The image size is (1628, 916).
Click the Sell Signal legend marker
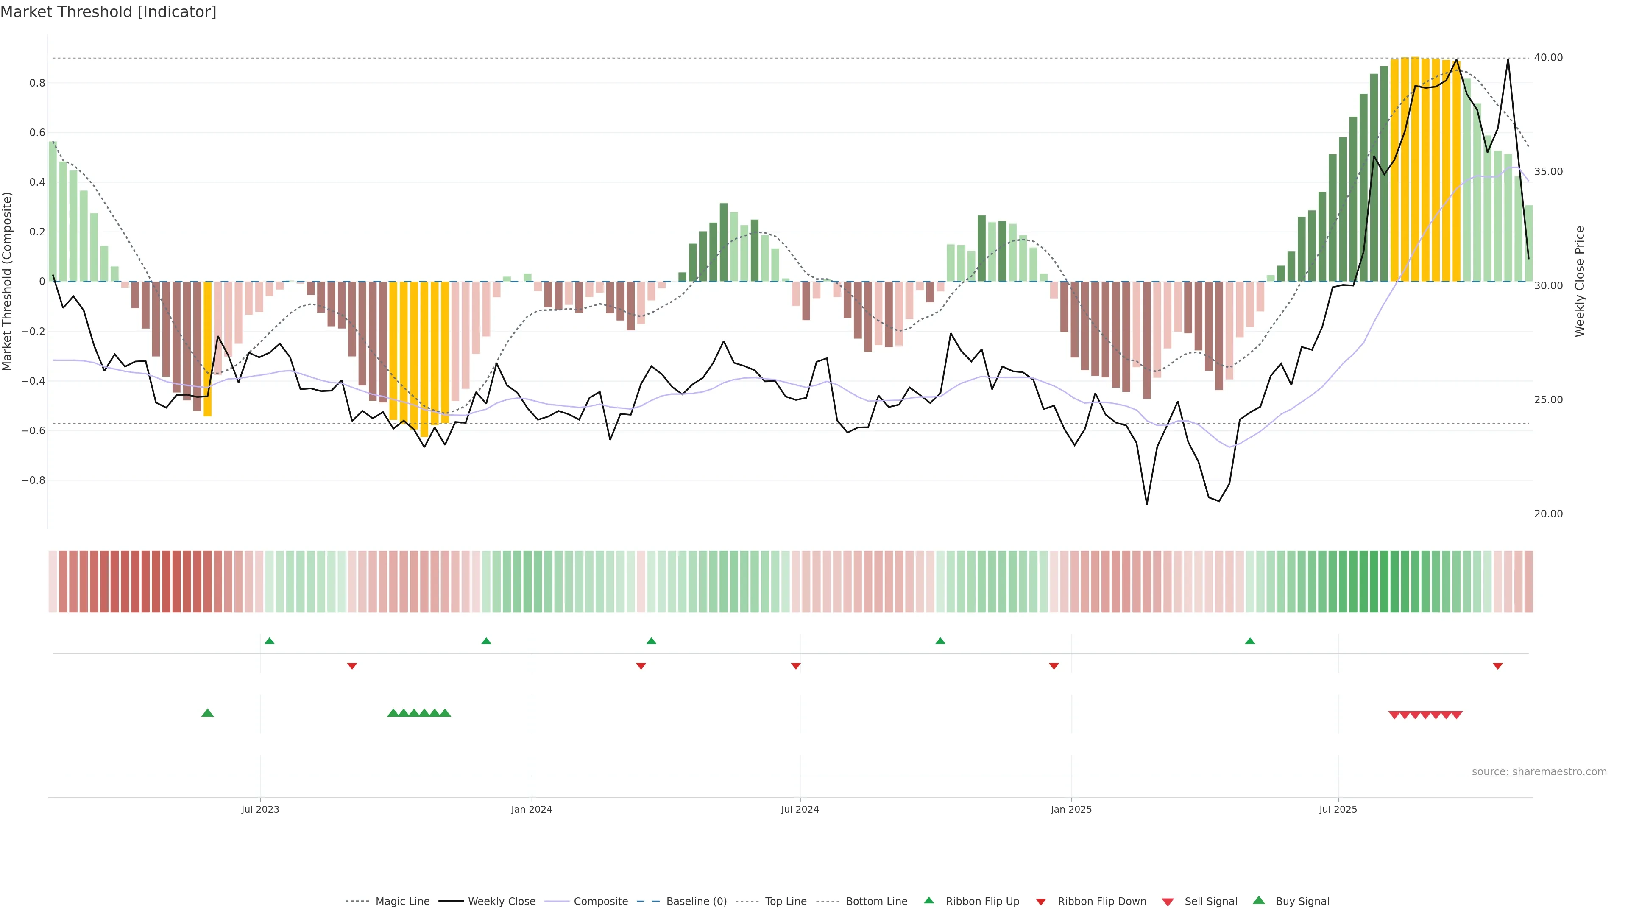[1168, 902]
